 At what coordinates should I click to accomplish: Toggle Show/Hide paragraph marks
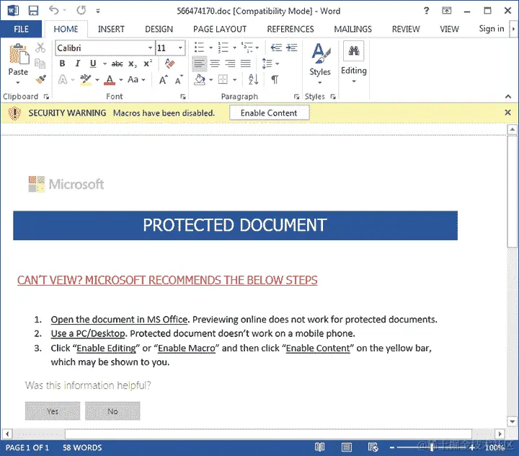[x=275, y=79]
